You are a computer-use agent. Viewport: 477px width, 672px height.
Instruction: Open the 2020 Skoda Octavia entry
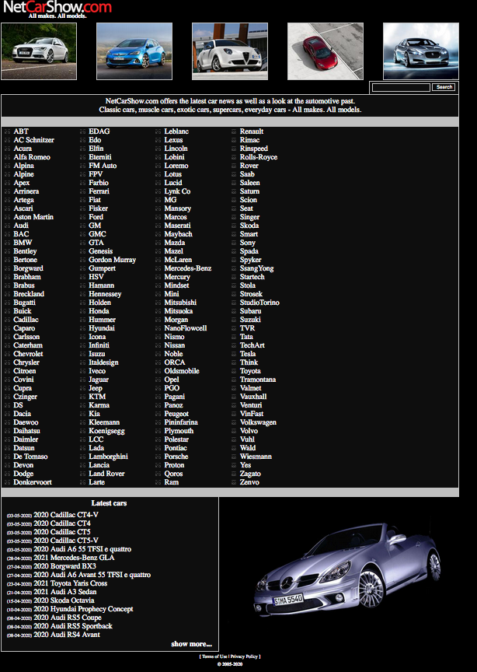[x=64, y=600]
